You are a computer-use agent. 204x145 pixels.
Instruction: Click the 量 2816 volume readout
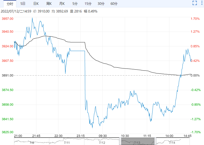pos(76,11)
